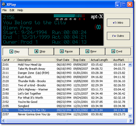The width and height of the screenshot is (136, 126).
Task: Click AuxMark value 03:23.82
Action: 119,73
